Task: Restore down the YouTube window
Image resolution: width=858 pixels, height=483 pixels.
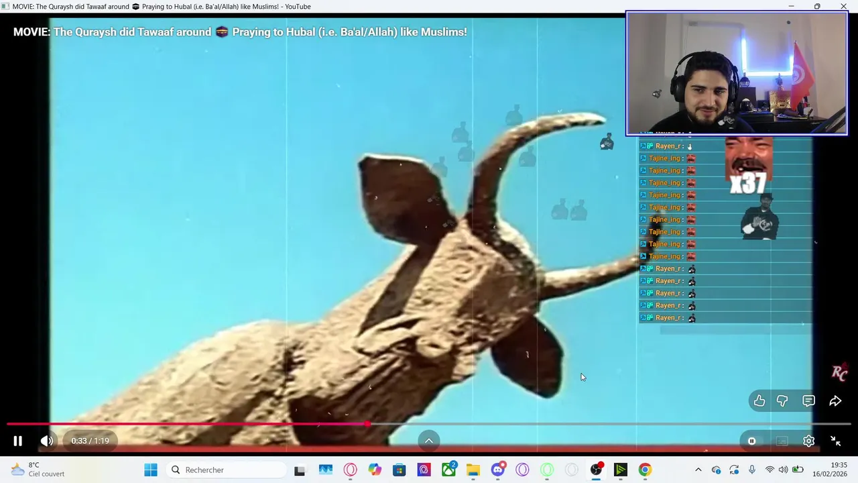Action: point(817,6)
